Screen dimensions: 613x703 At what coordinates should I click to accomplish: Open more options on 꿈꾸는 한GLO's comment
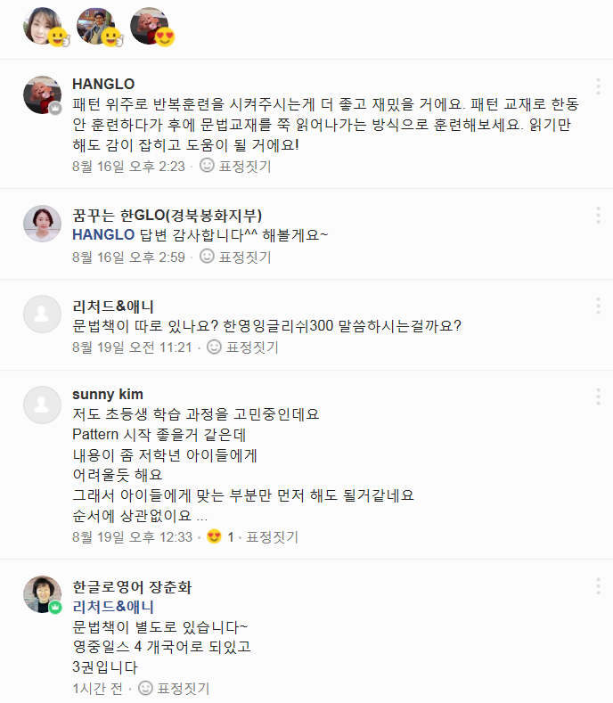pos(598,215)
